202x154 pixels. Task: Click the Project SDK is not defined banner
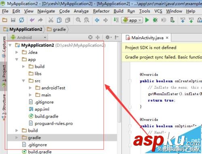(x=162, y=48)
